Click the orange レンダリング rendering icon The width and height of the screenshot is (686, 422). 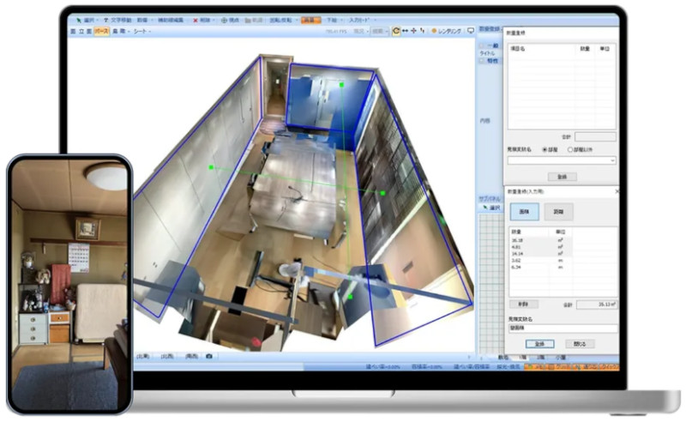(x=434, y=31)
